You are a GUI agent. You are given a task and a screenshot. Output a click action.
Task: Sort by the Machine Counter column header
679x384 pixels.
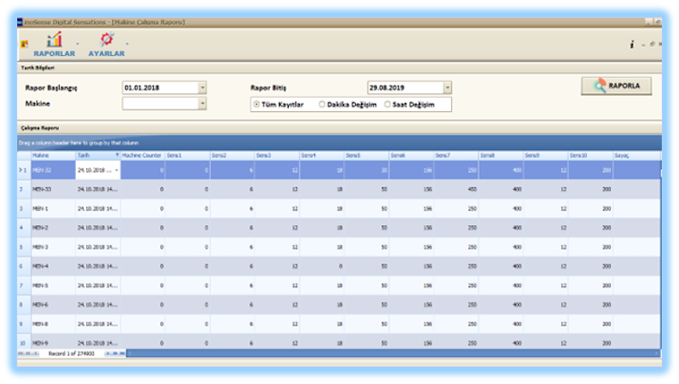tap(142, 155)
